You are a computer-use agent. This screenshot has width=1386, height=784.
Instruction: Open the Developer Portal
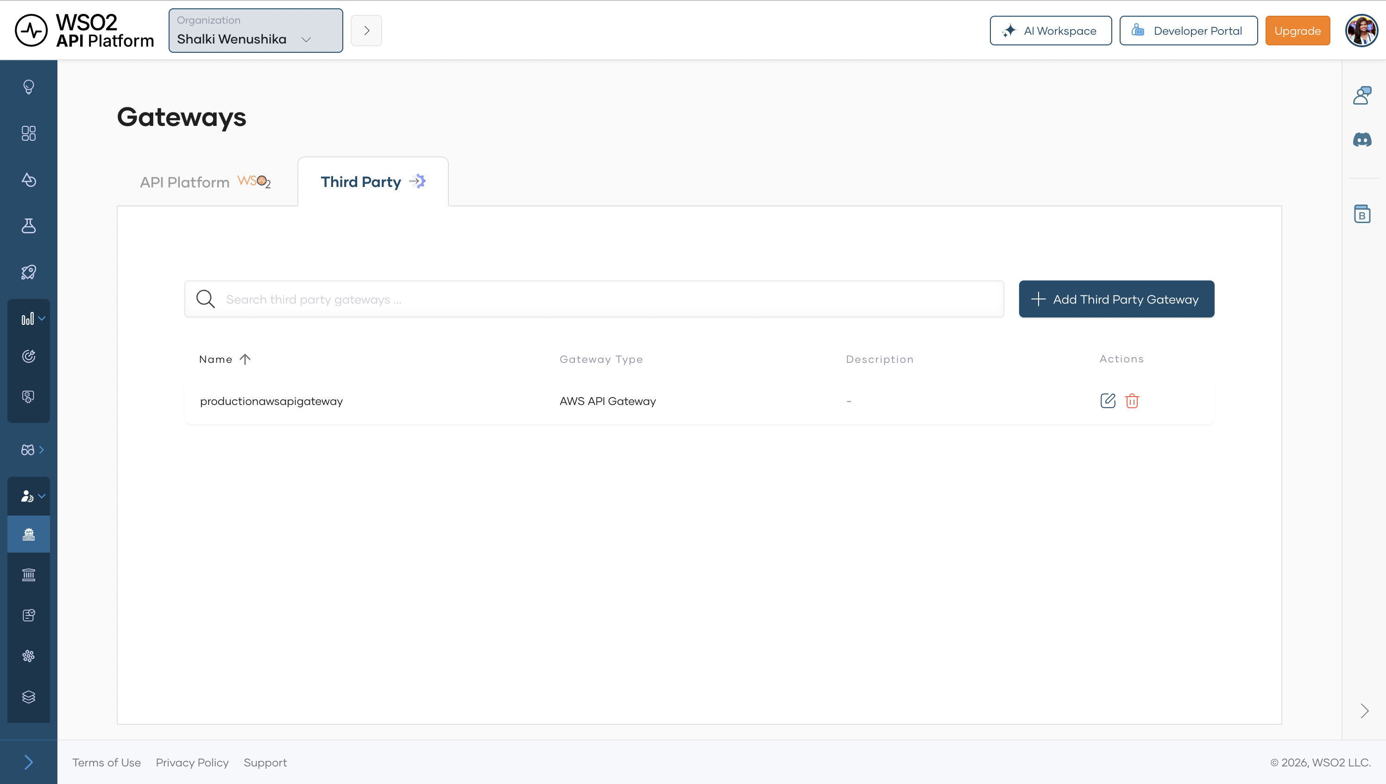(x=1189, y=31)
